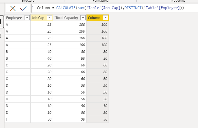Open the Column header filter dropdown
The image size is (198, 128).
pyautogui.click(x=106, y=18)
